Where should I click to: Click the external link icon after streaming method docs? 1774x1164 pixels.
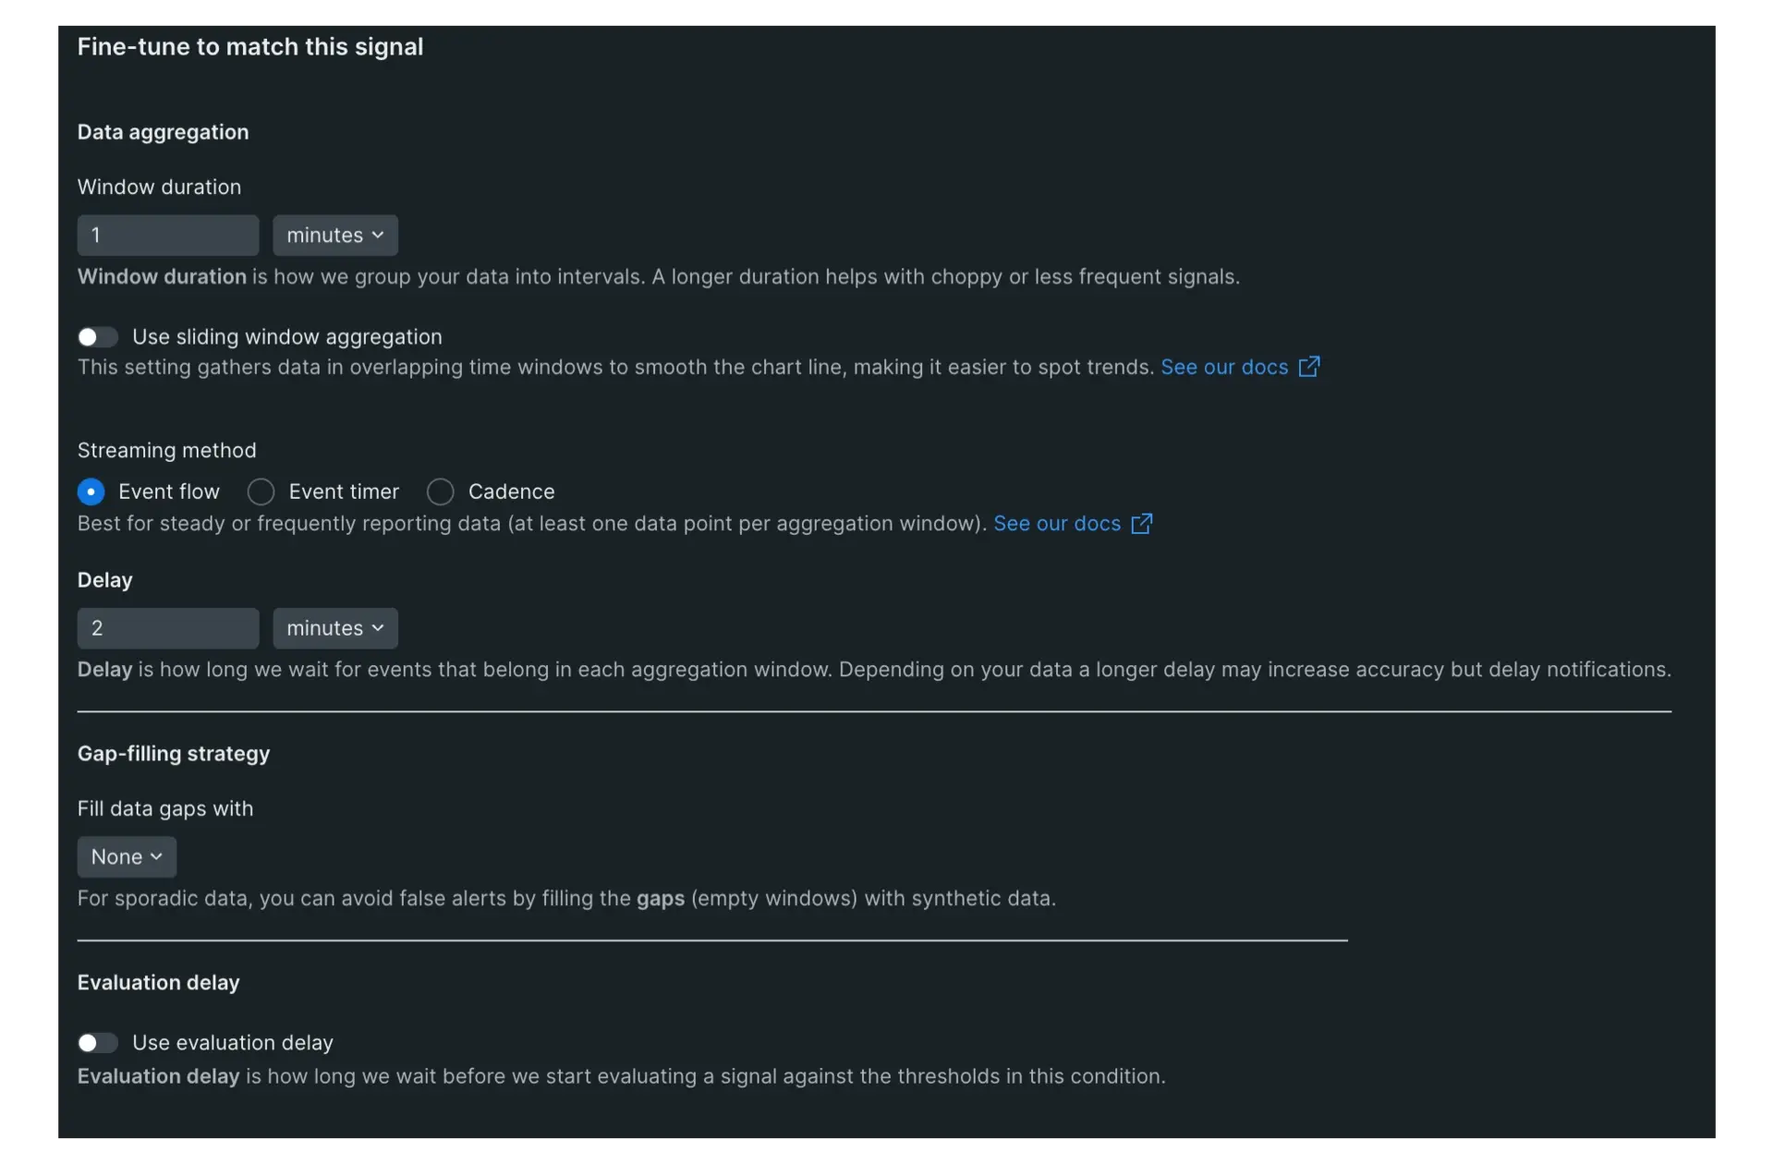(x=1141, y=524)
